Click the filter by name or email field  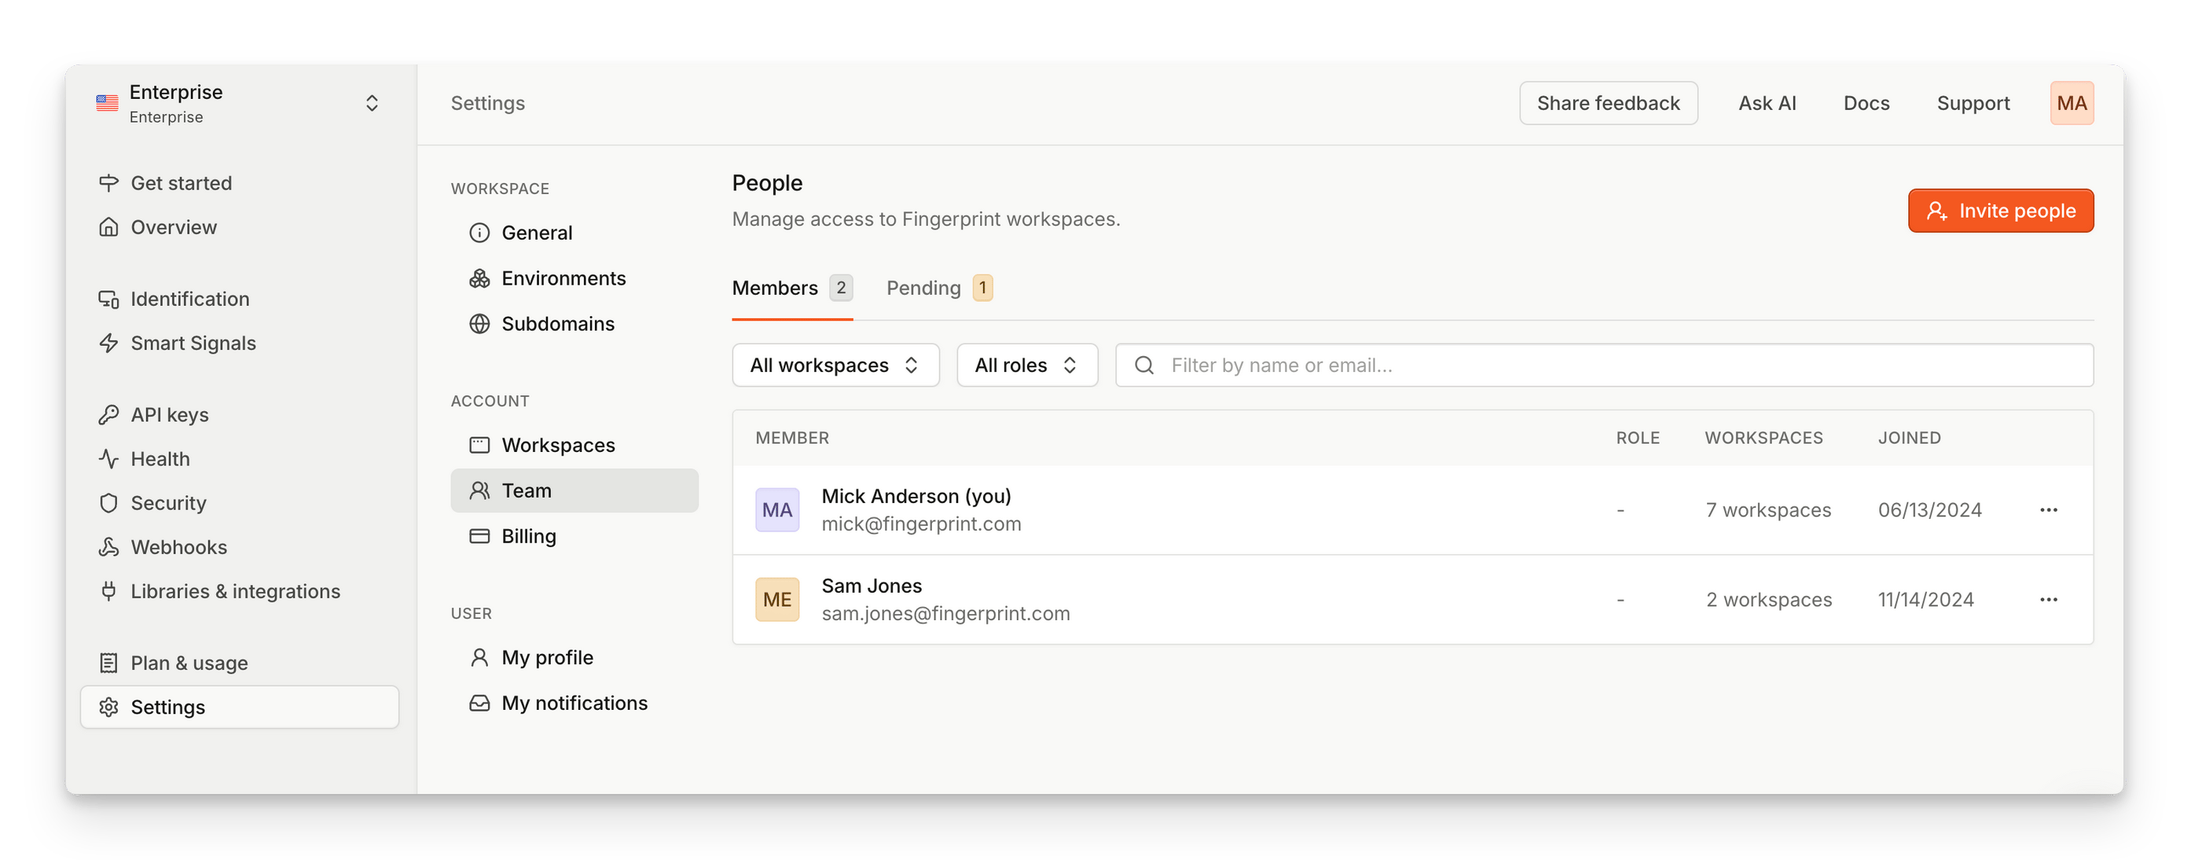point(1603,365)
